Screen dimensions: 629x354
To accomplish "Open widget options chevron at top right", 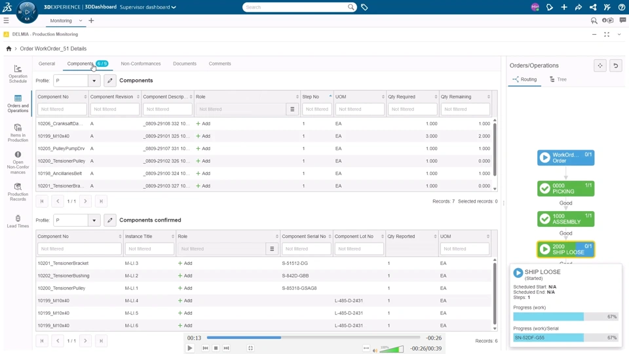I will pos(619,35).
